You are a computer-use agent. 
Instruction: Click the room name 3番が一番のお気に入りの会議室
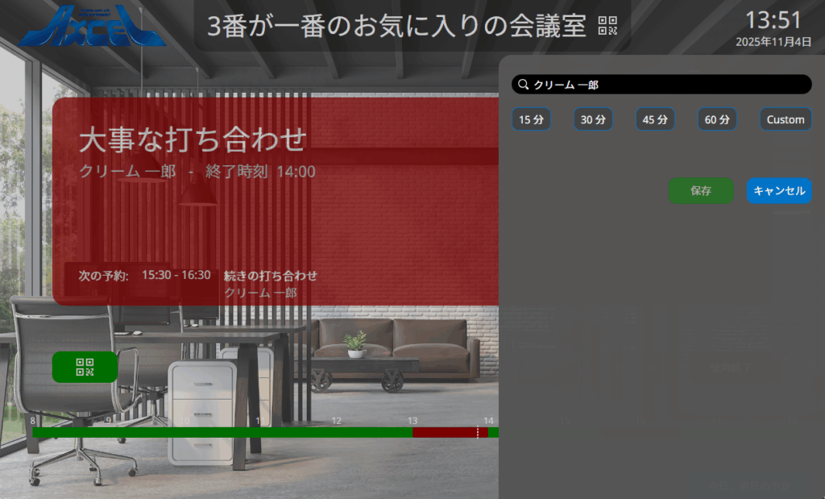tap(396, 26)
